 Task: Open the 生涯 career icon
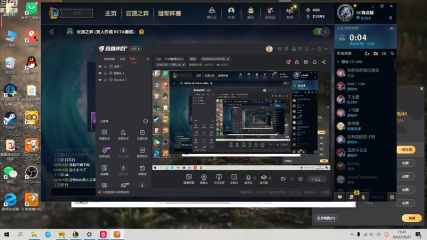pyautogui.click(x=231, y=13)
